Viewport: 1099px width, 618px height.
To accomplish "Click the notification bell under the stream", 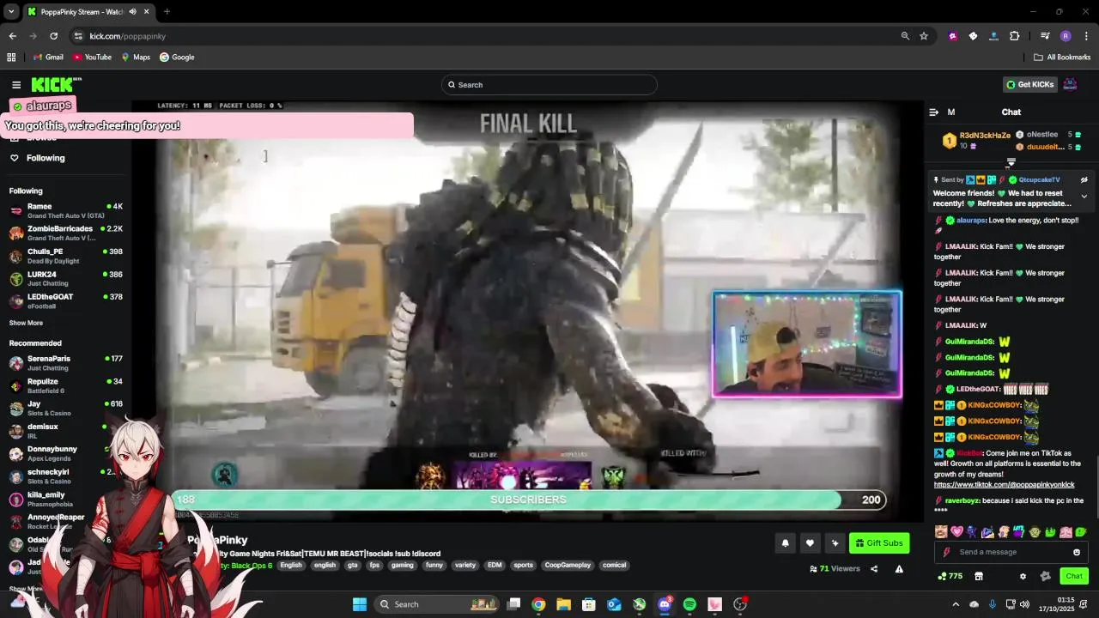I will (785, 542).
